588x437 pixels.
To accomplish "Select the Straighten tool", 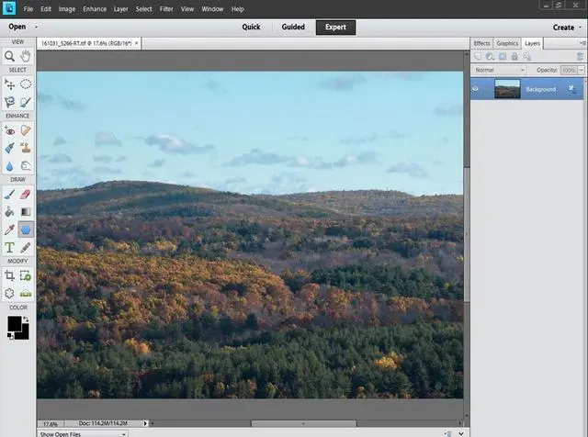I will 26,294.
